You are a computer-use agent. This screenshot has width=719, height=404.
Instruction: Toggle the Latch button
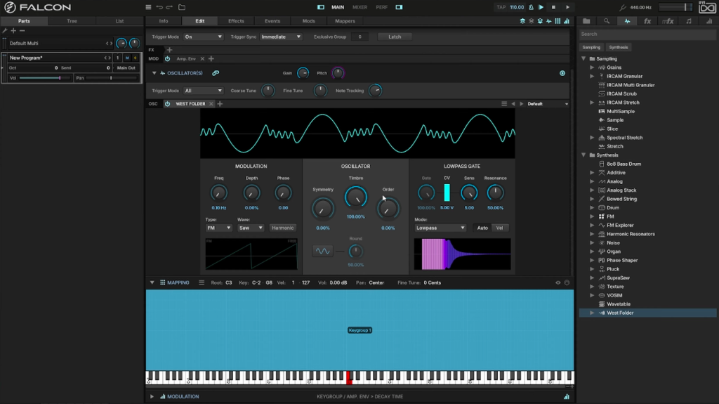click(x=395, y=37)
